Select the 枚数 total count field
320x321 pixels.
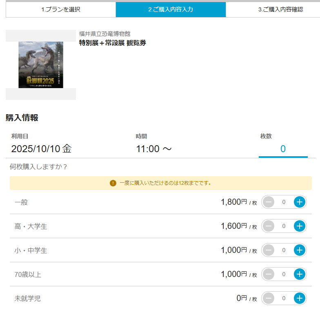[283, 149]
